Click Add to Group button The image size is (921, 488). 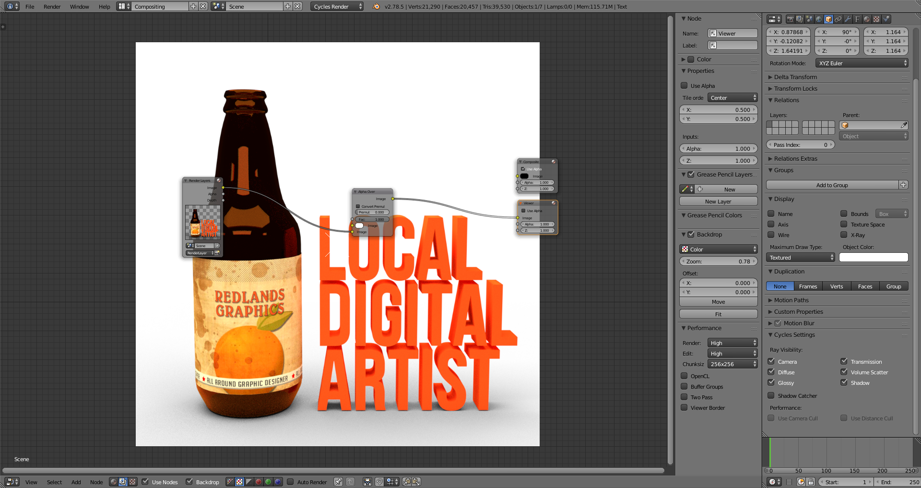click(832, 185)
